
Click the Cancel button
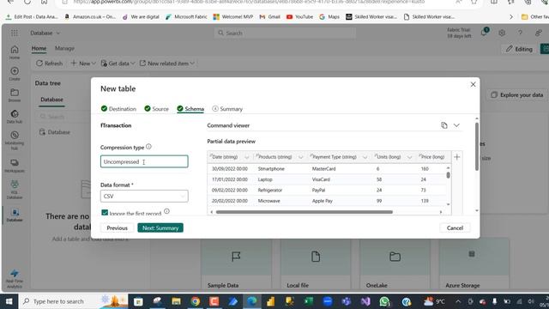pos(455,227)
